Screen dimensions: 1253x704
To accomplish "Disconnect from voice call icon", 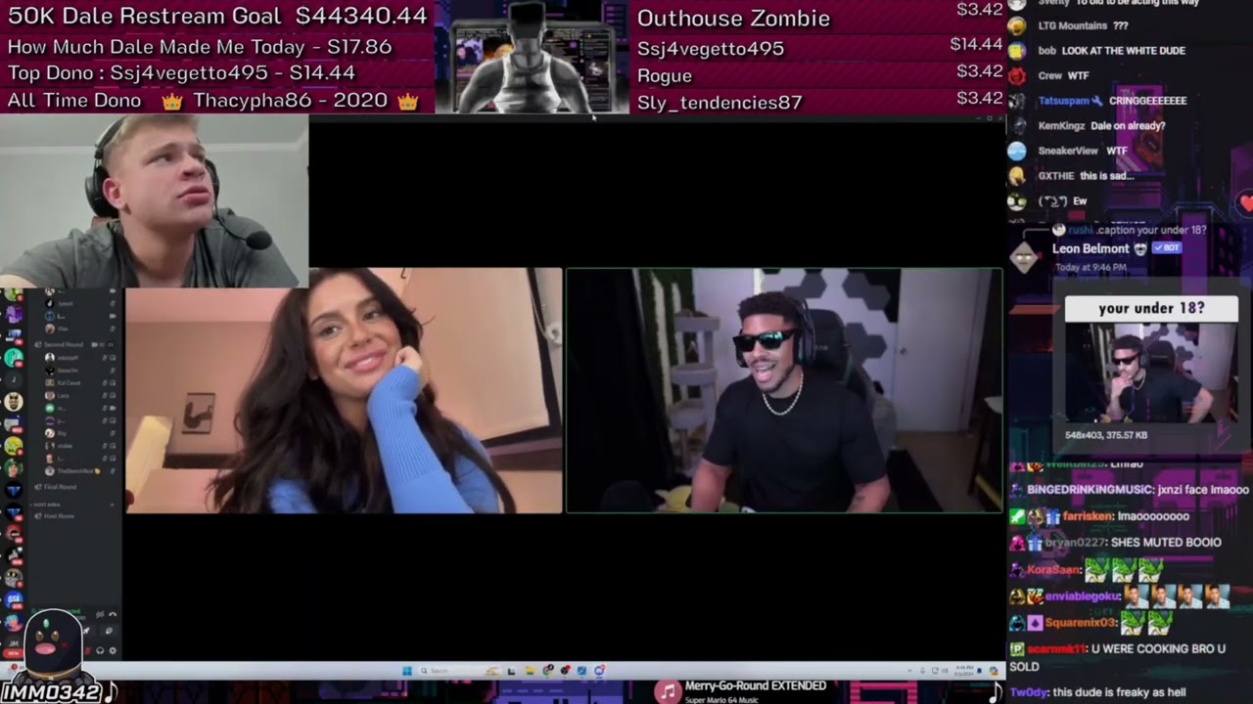I will pos(113,615).
